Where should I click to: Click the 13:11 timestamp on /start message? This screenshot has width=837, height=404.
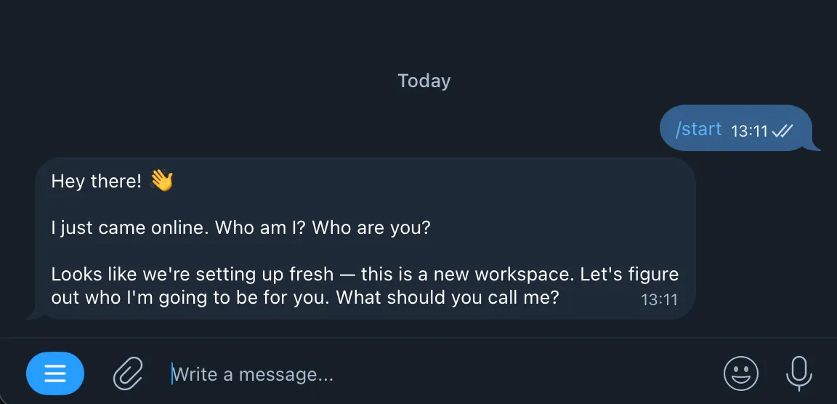(x=749, y=131)
